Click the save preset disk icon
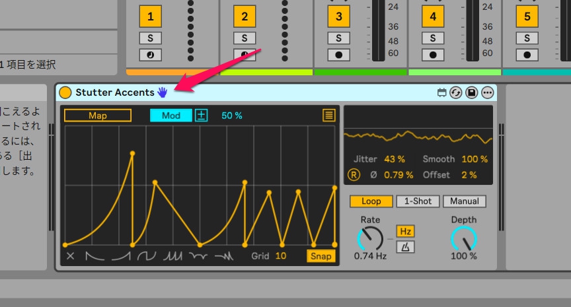571x307 pixels. pos(472,93)
